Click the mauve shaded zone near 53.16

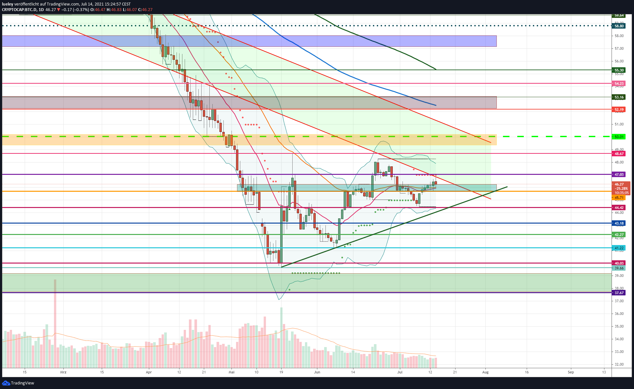[249, 102]
